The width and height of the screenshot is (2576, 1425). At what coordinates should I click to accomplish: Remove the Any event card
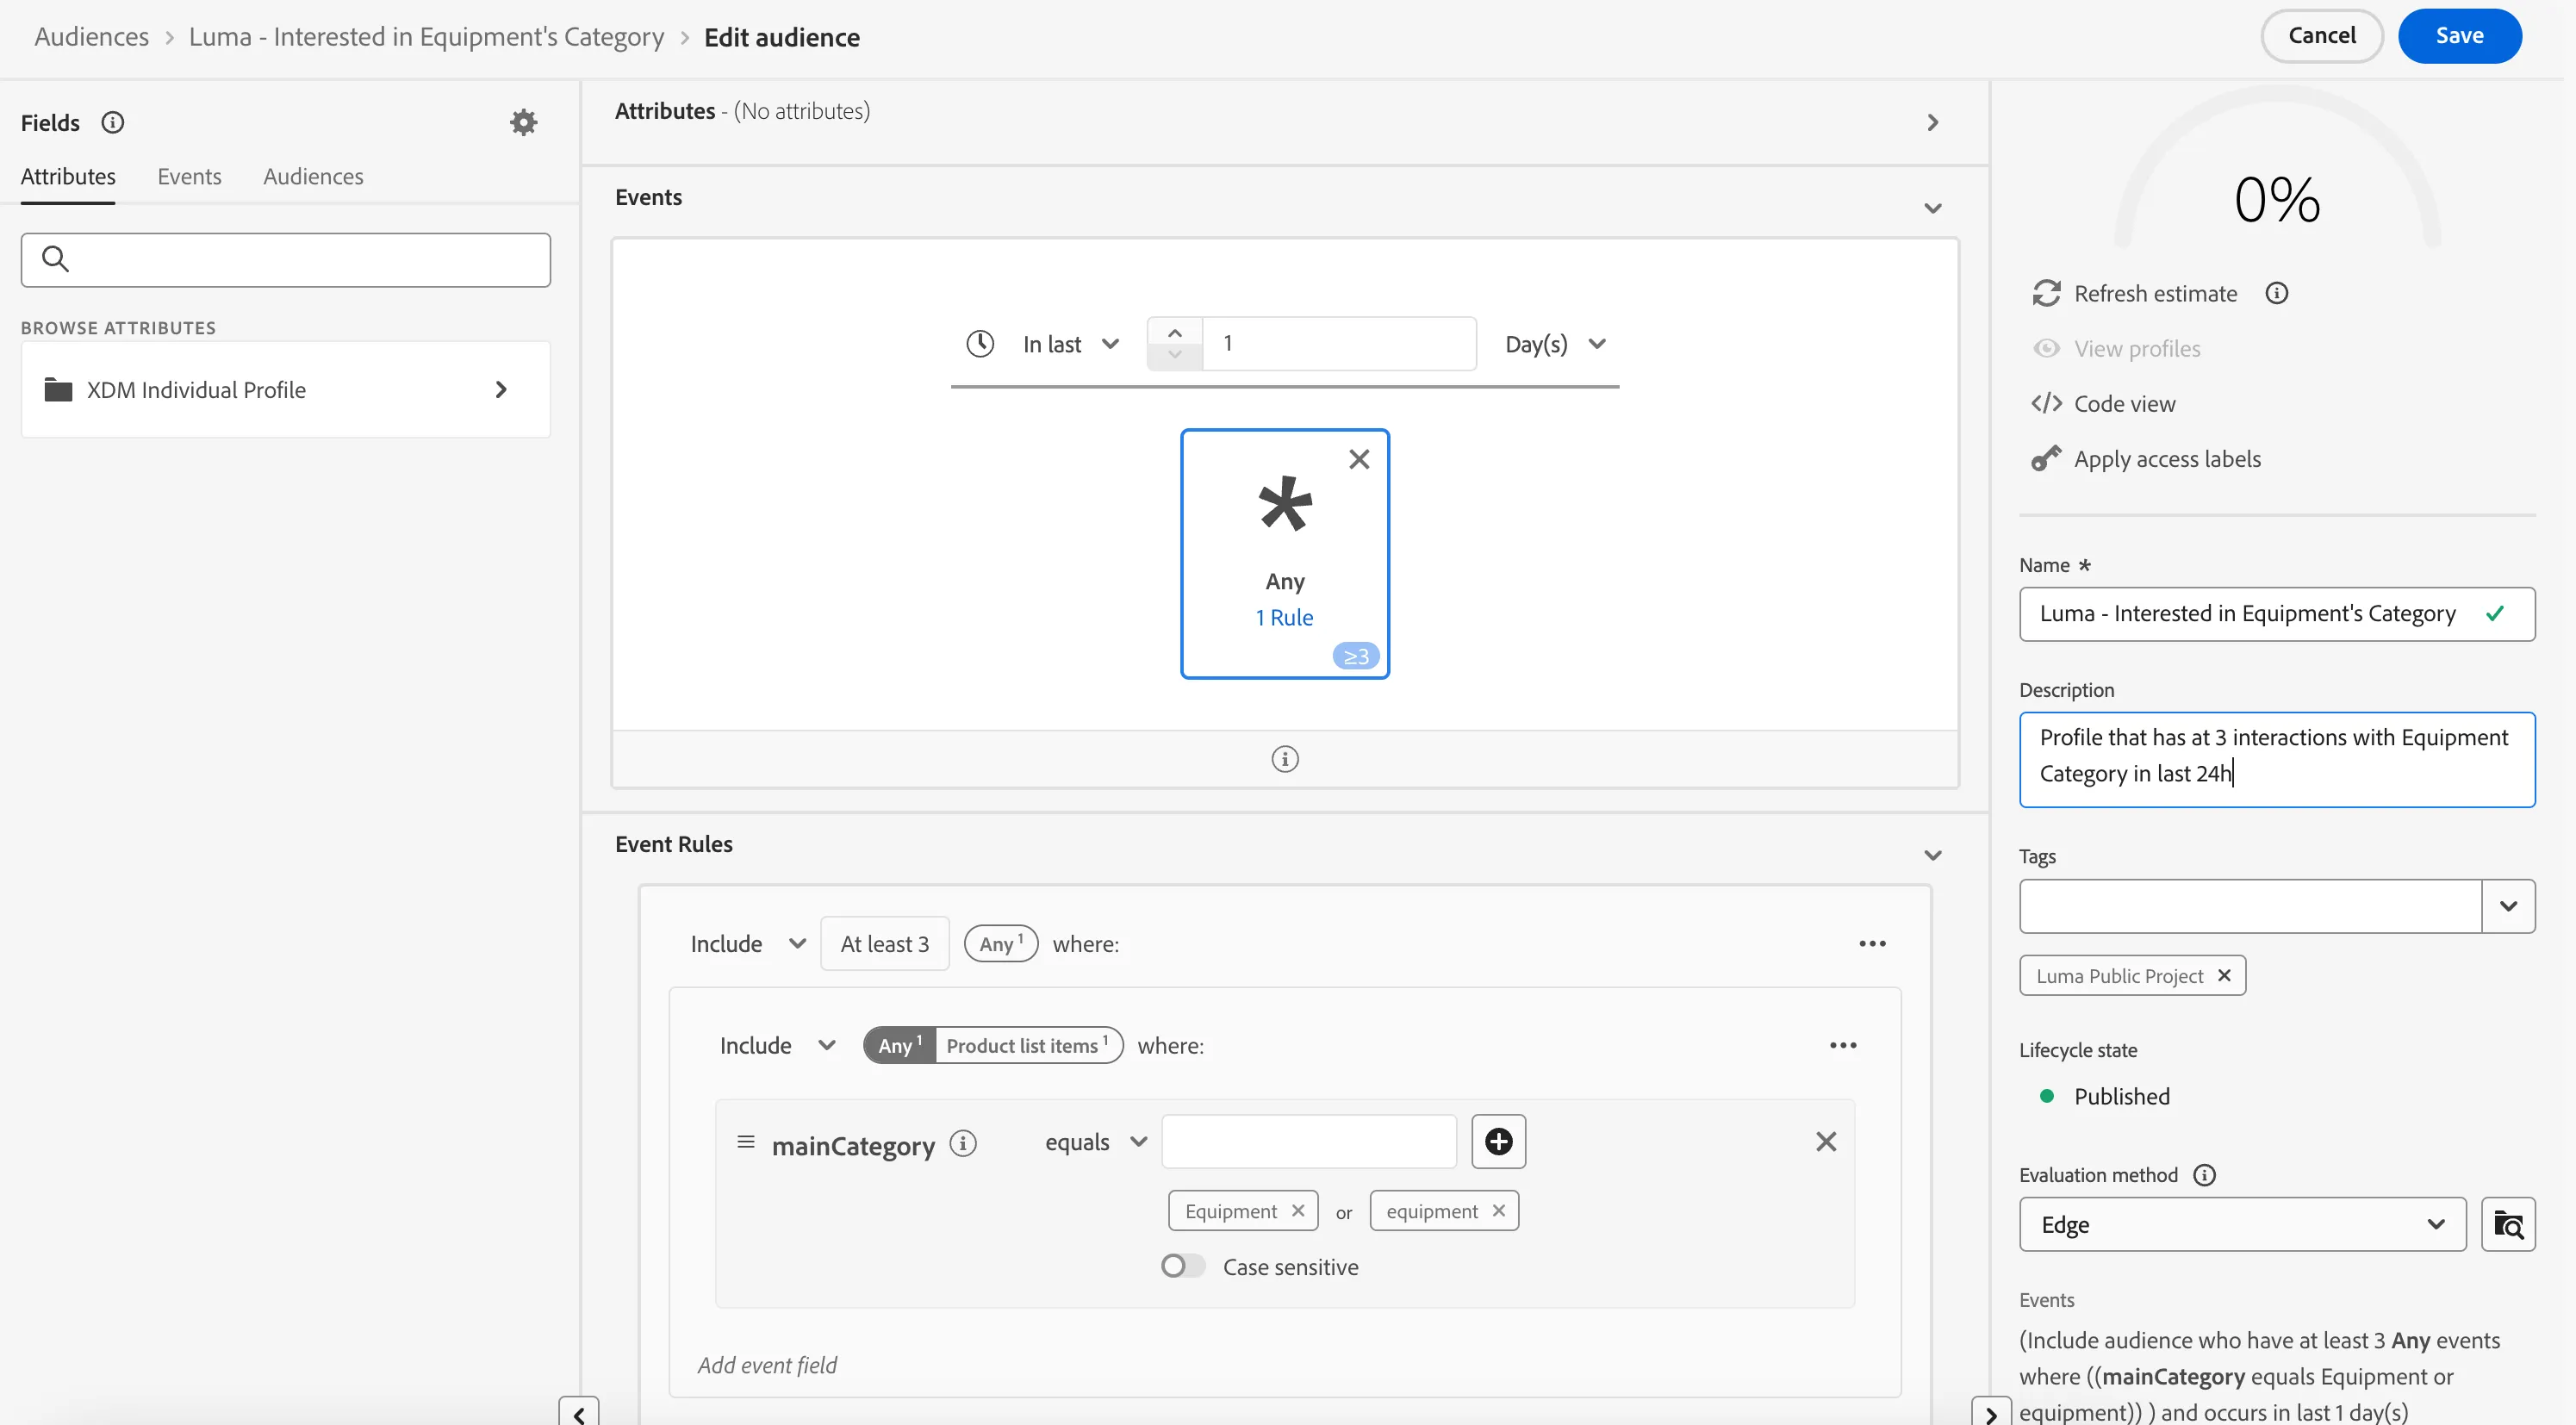pyautogui.click(x=1358, y=459)
